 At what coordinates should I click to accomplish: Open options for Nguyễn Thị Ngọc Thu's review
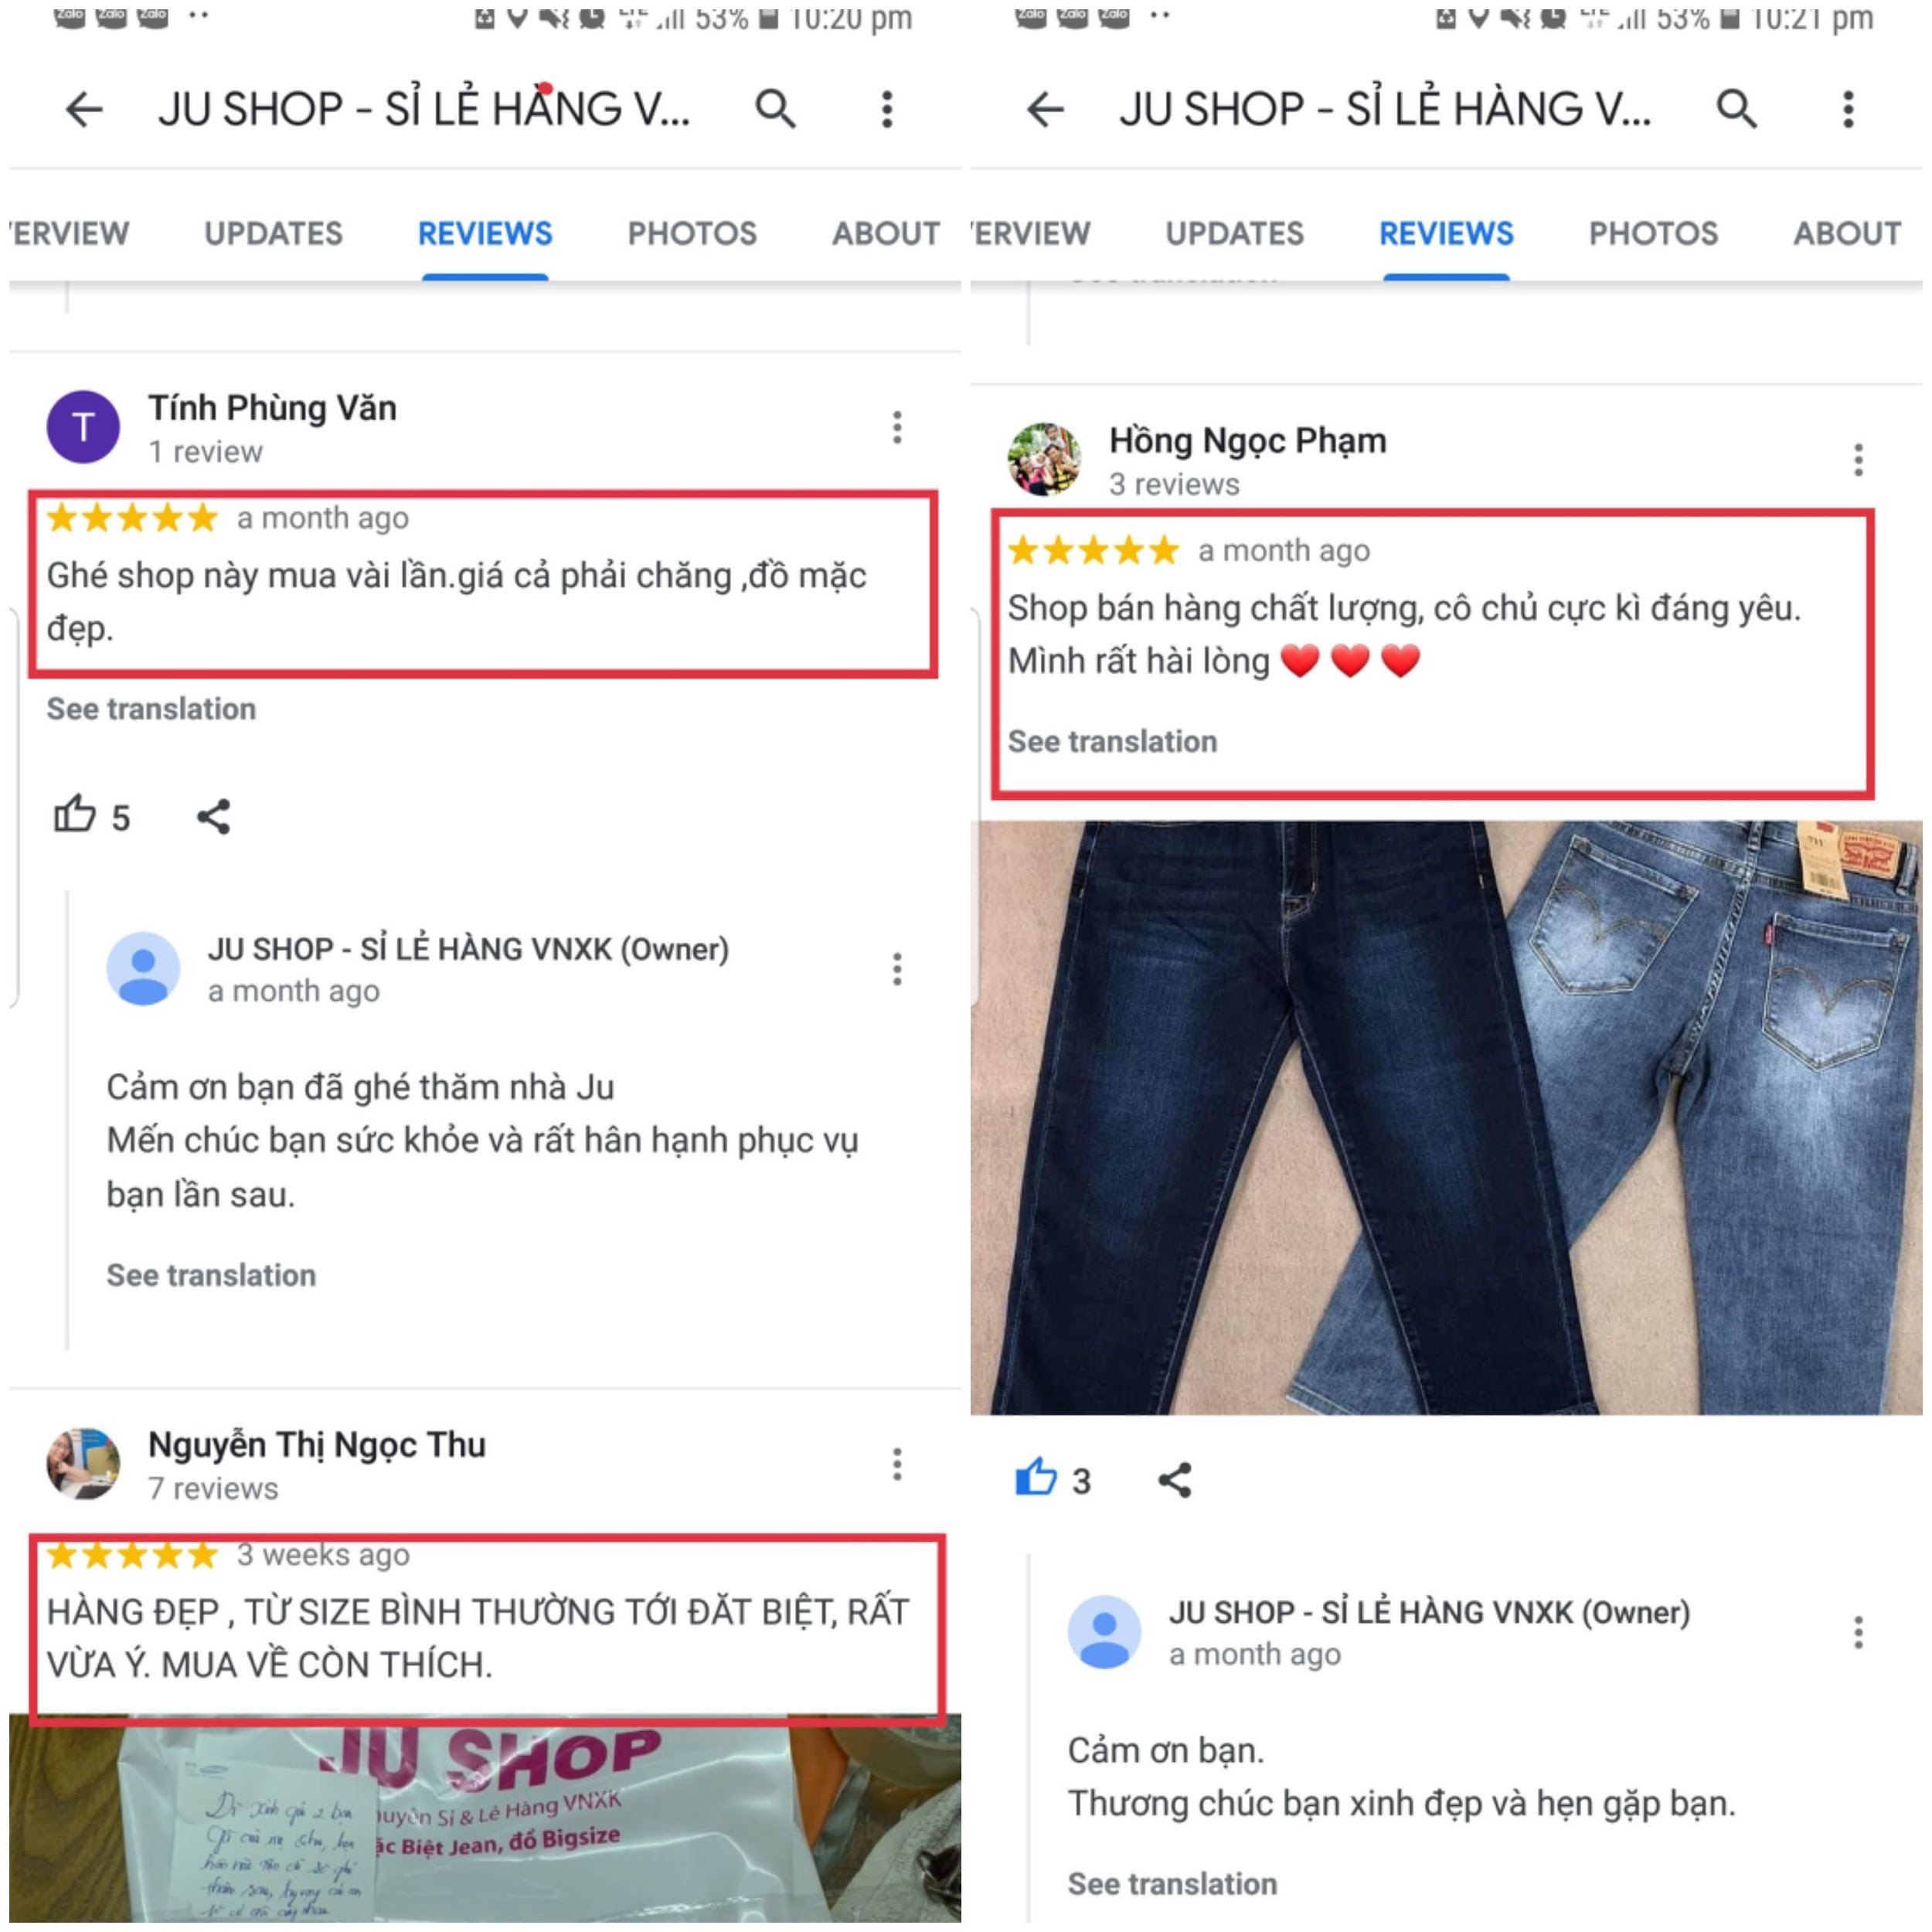[897, 1464]
